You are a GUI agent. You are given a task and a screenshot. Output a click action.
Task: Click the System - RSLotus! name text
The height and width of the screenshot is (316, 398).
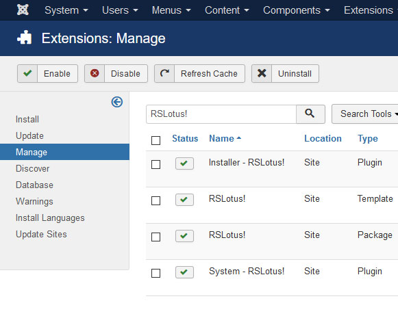tap(247, 271)
